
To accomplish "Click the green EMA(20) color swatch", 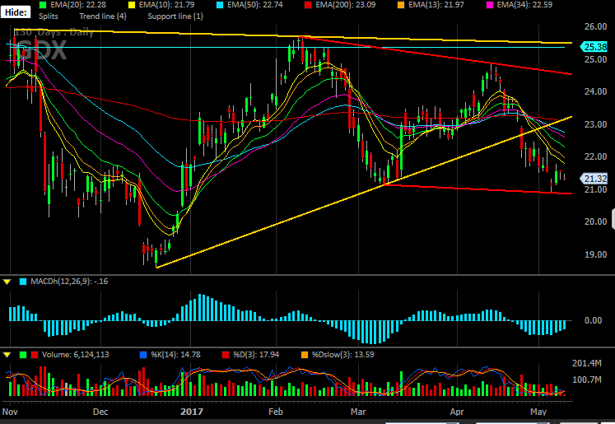I will [x=43, y=5].
